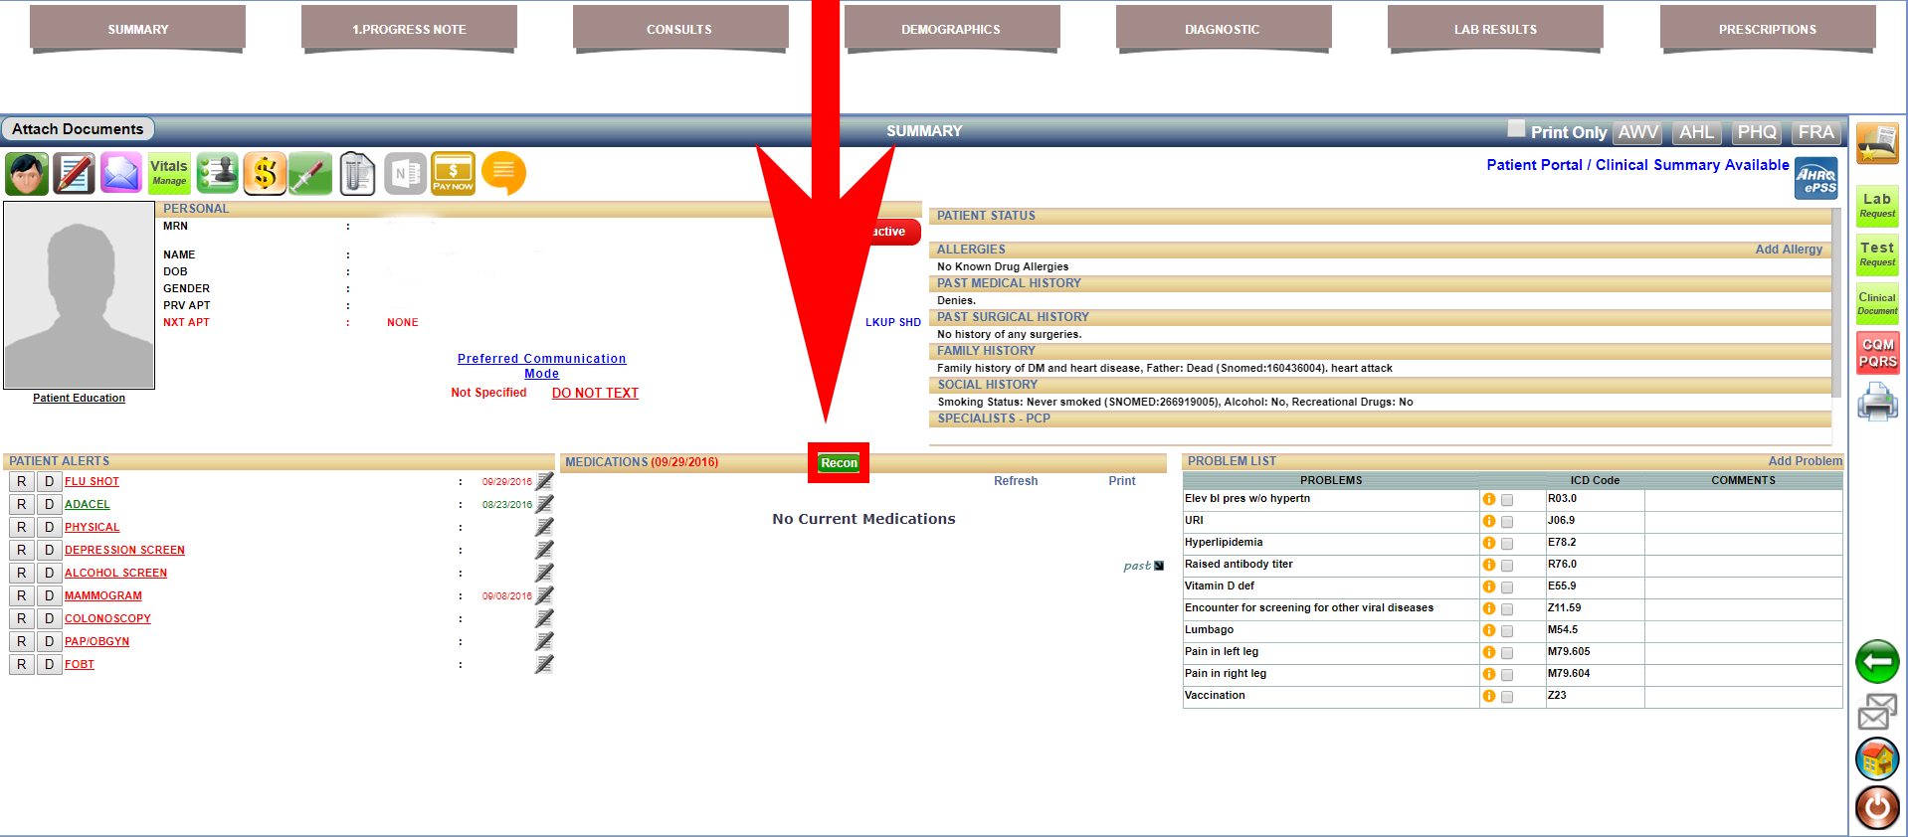The image size is (1908, 837).
Task: Check the Lumbago problem checkbox
Action: click(1507, 631)
